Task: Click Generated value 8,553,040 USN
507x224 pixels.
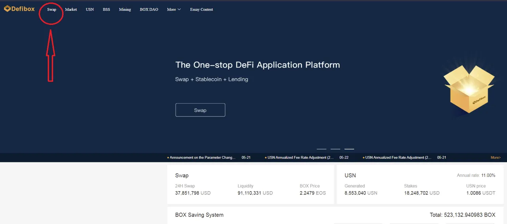Action: coord(361,193)
